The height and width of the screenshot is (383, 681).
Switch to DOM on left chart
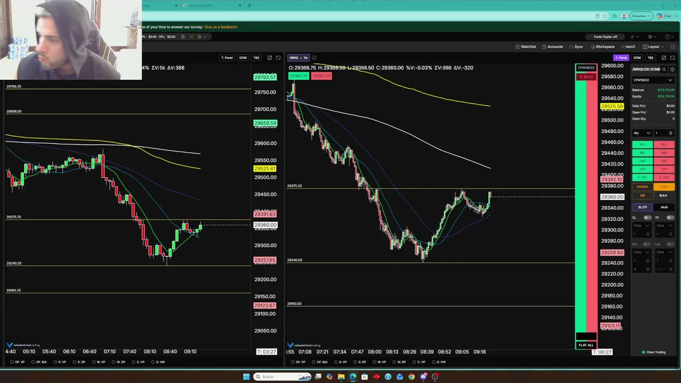[243, 57]
